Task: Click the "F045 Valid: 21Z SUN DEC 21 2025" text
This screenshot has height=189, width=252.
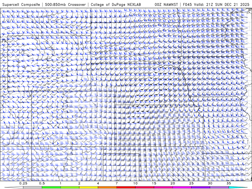Action: 216,4
